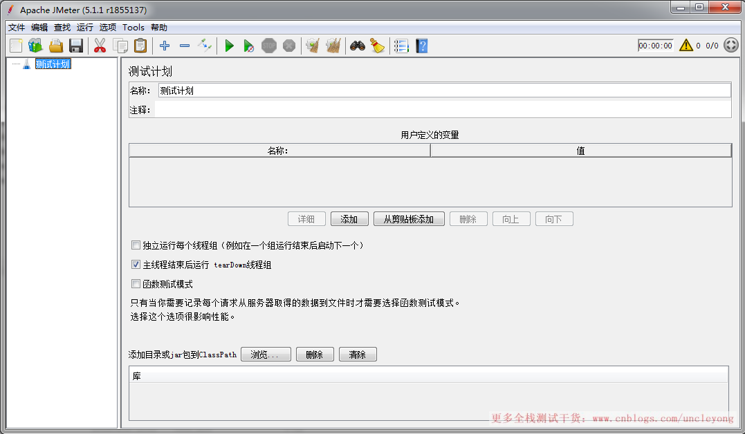Open the Templates icon in toolbar
Screen dimensions: 745x434
click(36, 46)
